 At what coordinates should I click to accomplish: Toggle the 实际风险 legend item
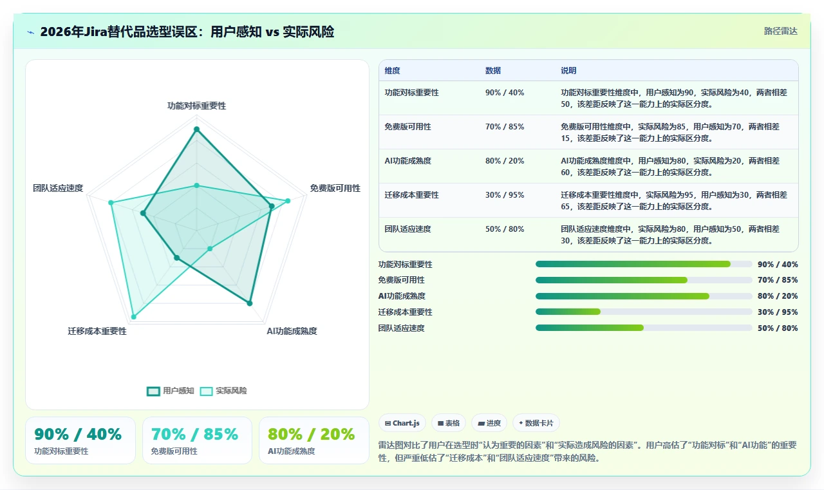[x=223, y=391]
